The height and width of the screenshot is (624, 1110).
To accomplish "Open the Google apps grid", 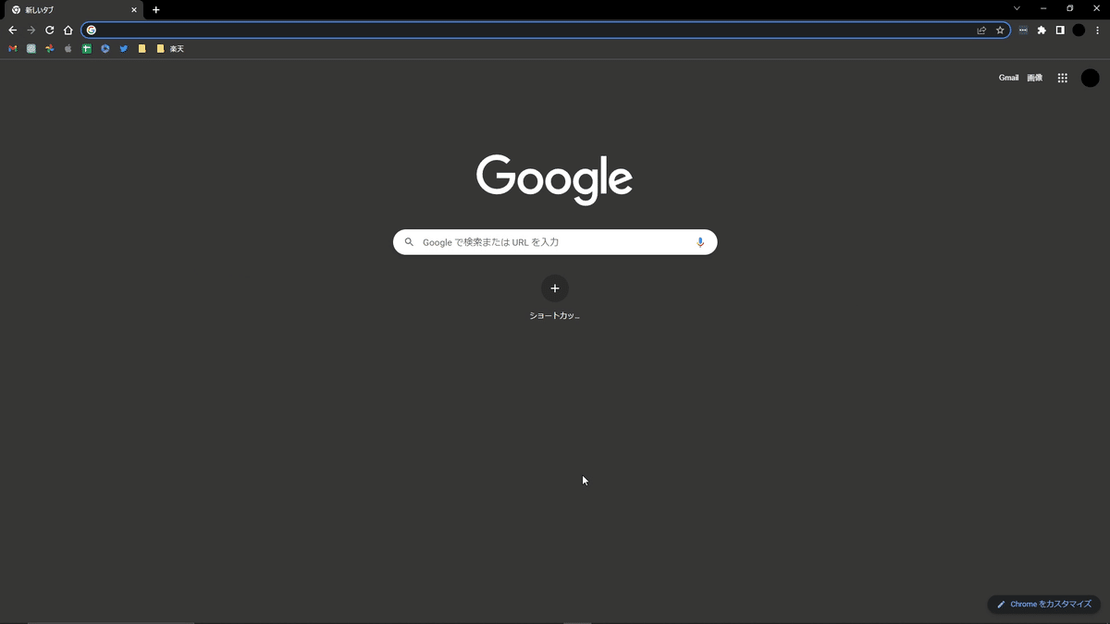I will point(1063,79).
